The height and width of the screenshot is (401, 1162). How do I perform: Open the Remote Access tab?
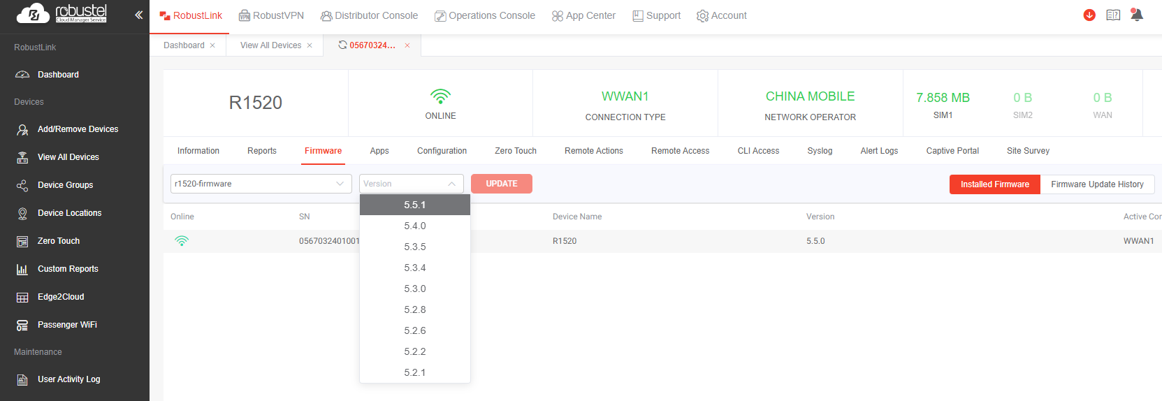[x=680, y=151]
